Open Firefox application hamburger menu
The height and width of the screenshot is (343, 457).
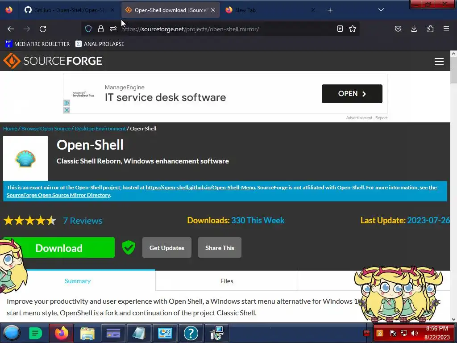pyautogui.click(x=446, y=29)
